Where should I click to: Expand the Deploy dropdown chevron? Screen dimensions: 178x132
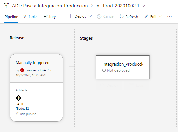(90, 16)
